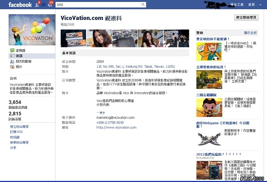
Task: Click the founding year 2009 value
Action: click(x=100, y=61)
